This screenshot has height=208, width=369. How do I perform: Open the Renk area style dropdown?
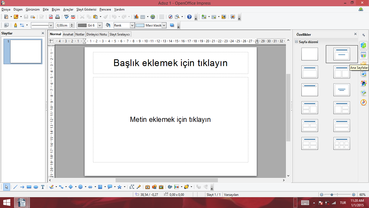(132, 25)
